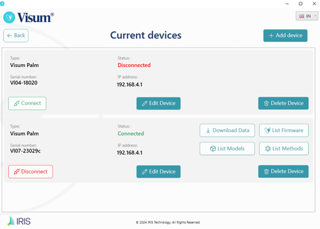Viewport: 320px width, 229px height.
Task: Click the Disconnected status text
Action: click(x=134, y=65)
